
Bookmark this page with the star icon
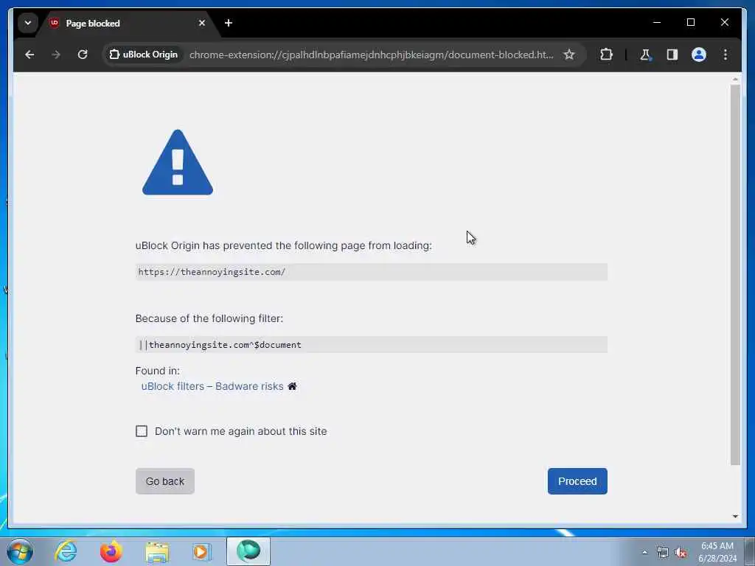click(x=569, y=55)
